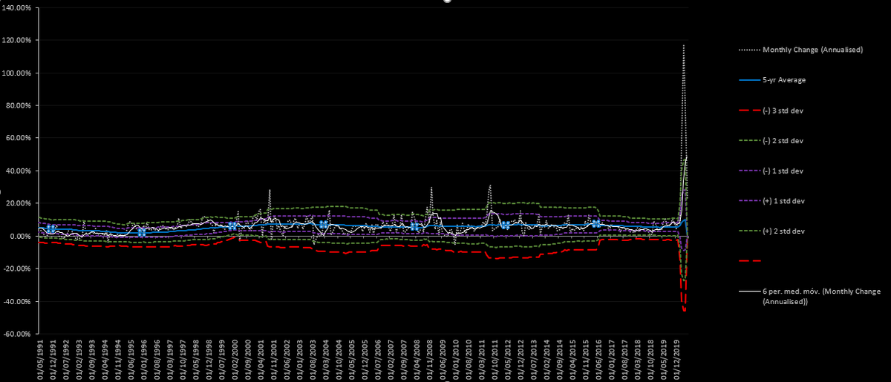Click the 01/11/2001 x-axis date label
Image resolution: width=891 pixels, height=382 pixels.
pos(275,359)
